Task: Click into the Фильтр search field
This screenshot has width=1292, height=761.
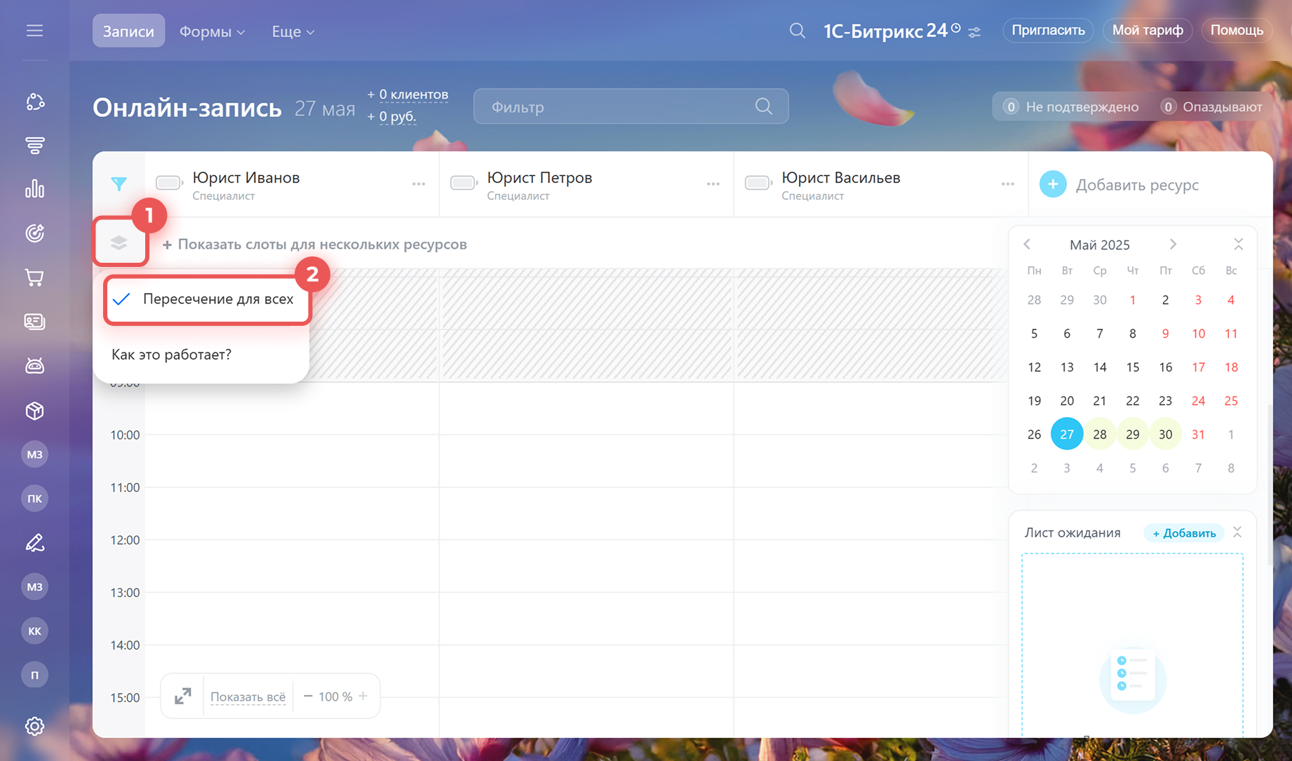Action: 617,107
